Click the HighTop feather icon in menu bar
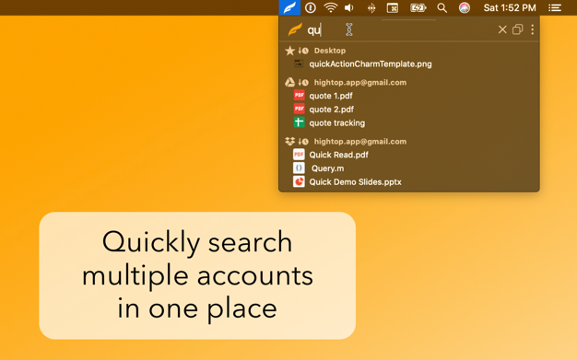Screen dimensions: 577x360 point(289,7)
